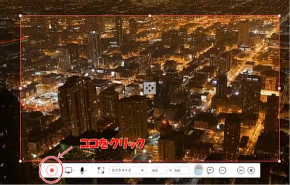290x185 pixels.
Task: Minimize the recording toolbar
Action: pyautogui.click(x=241, y=170)
